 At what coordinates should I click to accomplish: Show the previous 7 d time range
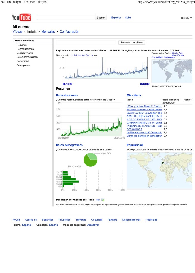(x=75, y=55)
